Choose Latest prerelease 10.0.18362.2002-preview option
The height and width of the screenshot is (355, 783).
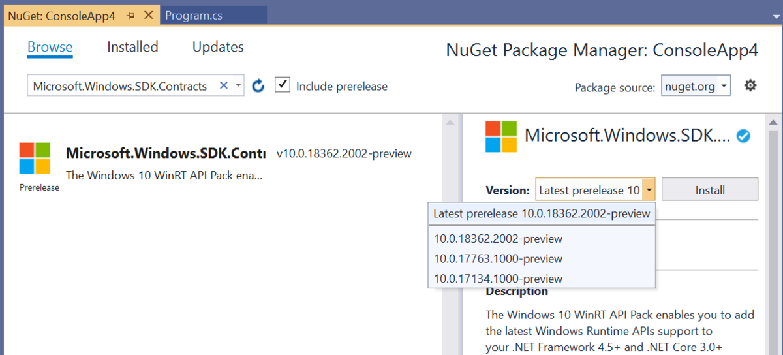coord(542,213)
